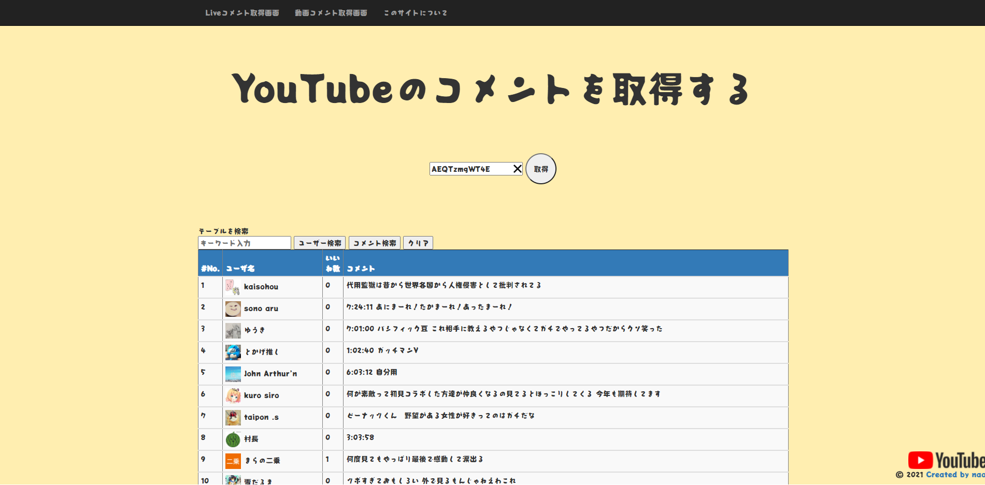Open the このサイトについて page

415,12
